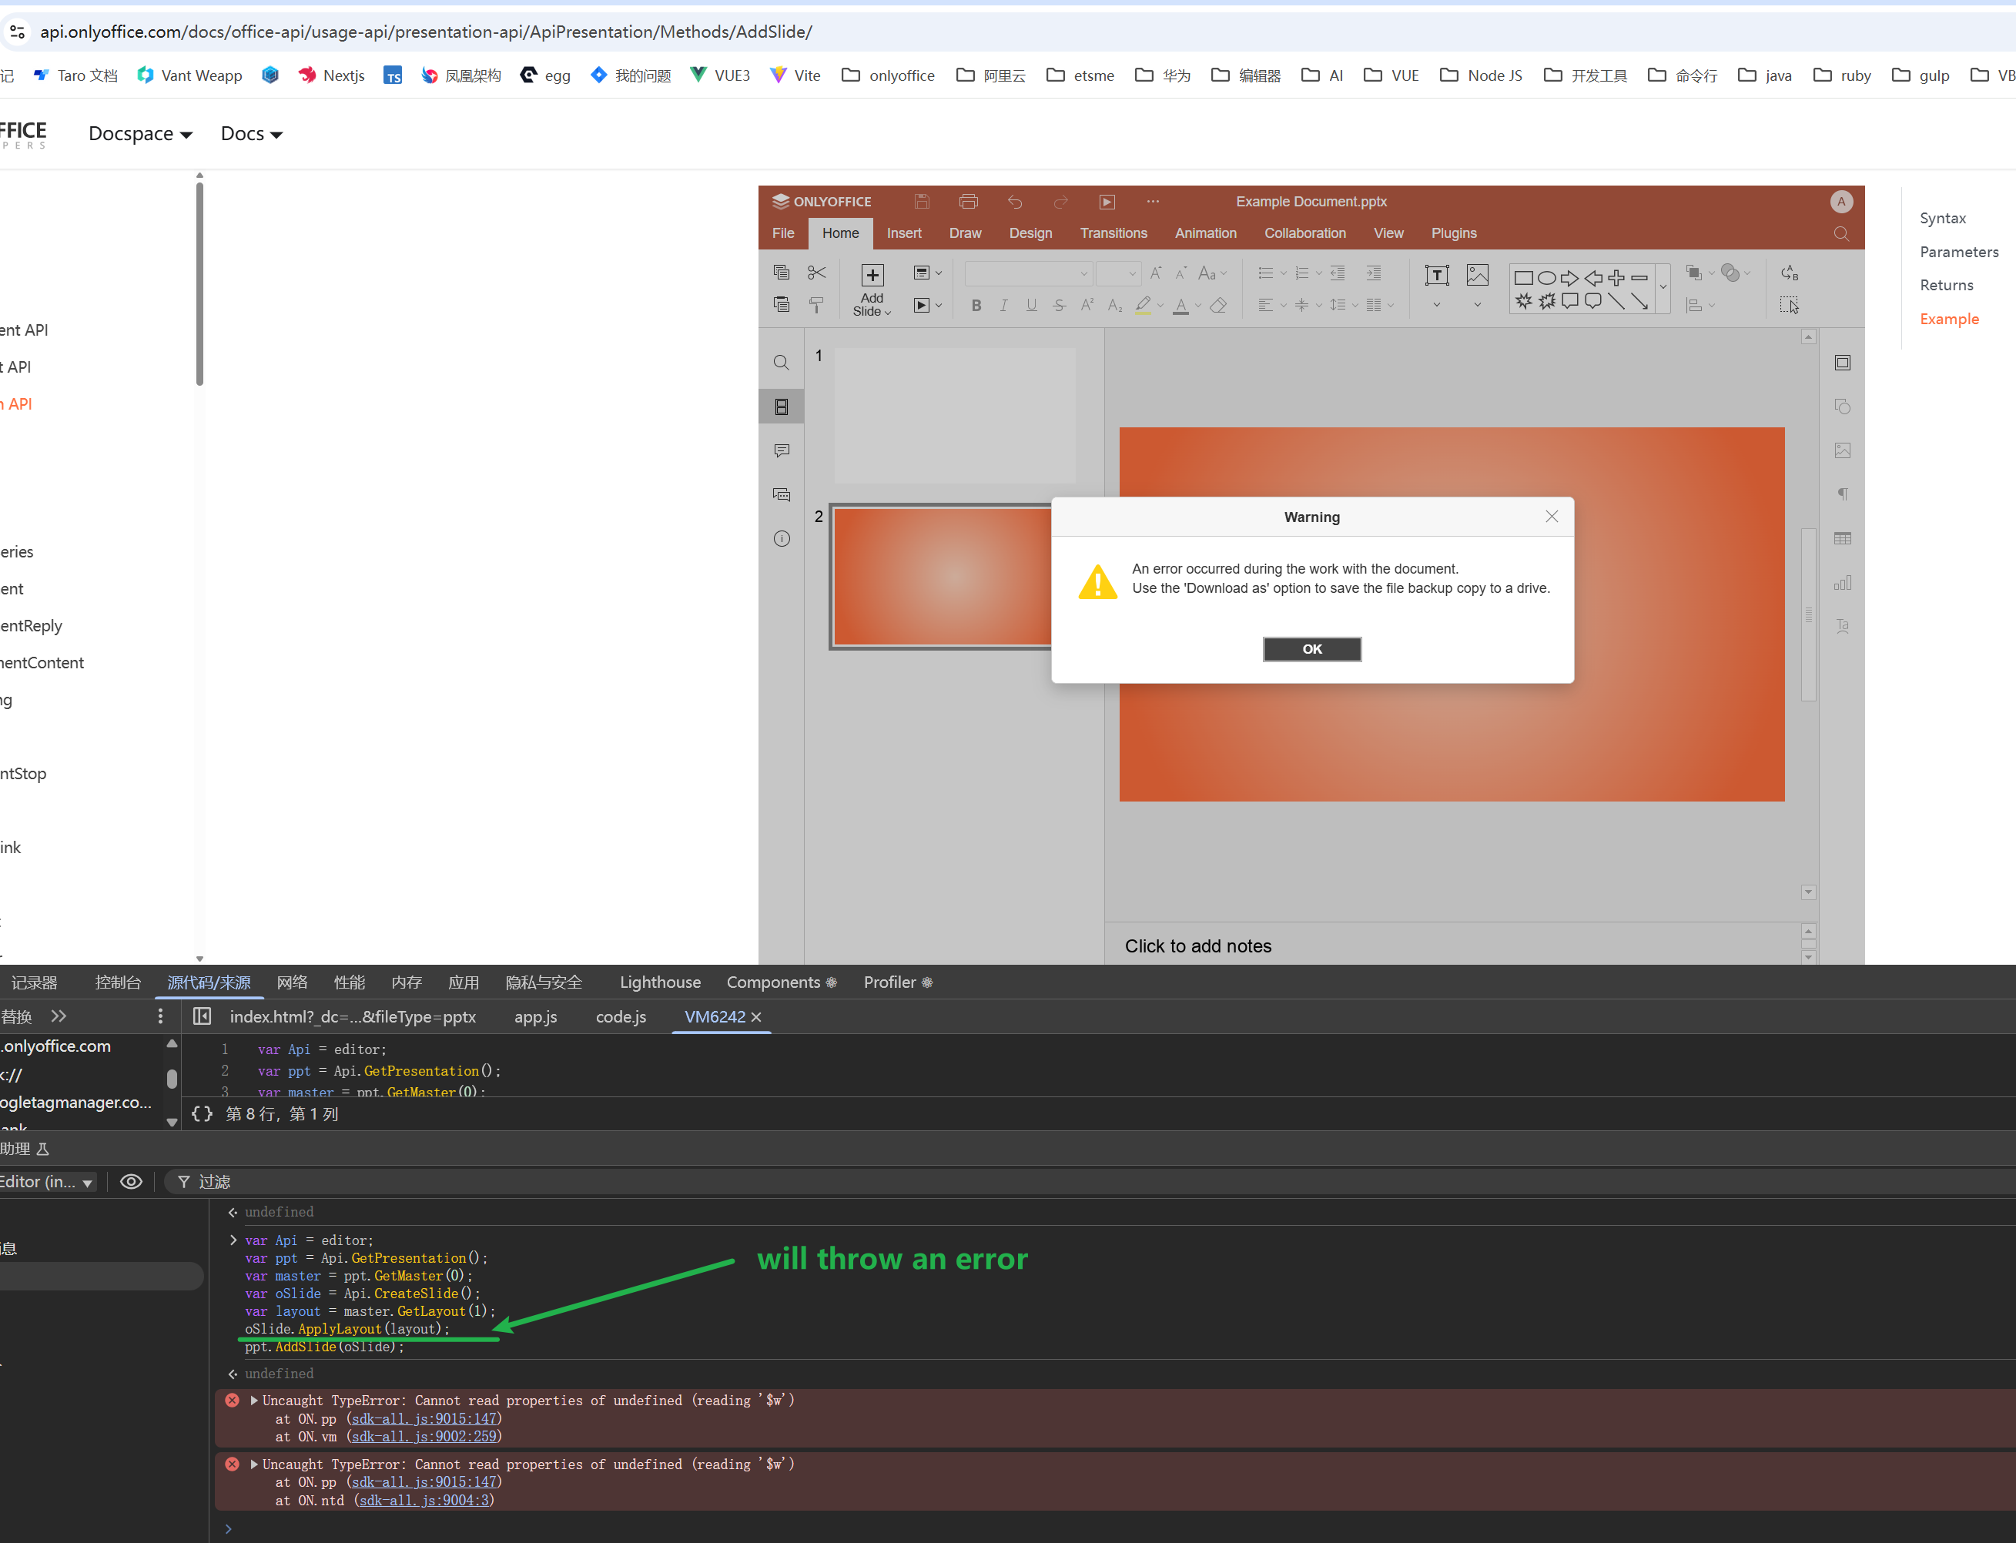This screenshot has height=1543, width=2016.
Task: Jump to Returns section link
Action: click(1946, 286)
